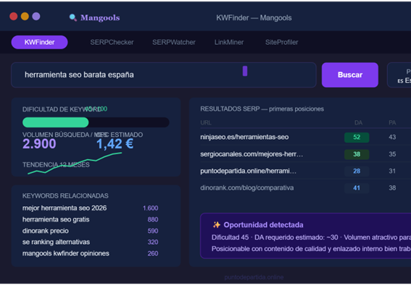This screenshot has height=291, width=411.
Task: Select keyword 'mejor herramienta seo 2026'
Action: click(x=65, y=208)
